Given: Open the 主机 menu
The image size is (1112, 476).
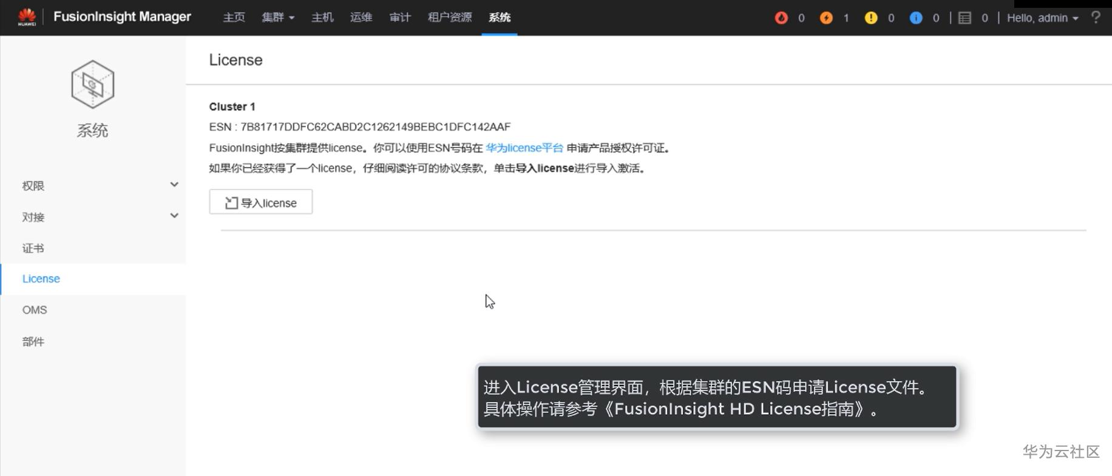Looking at the screenshot, I should click(x=322, y=18).
